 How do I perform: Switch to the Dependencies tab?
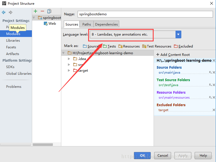[x=106, y=24]
